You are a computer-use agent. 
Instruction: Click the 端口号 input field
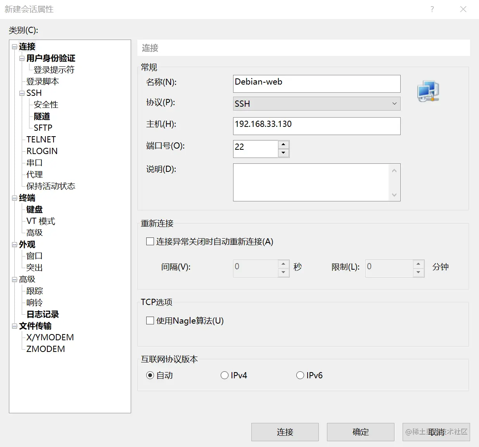coord(256,149)
